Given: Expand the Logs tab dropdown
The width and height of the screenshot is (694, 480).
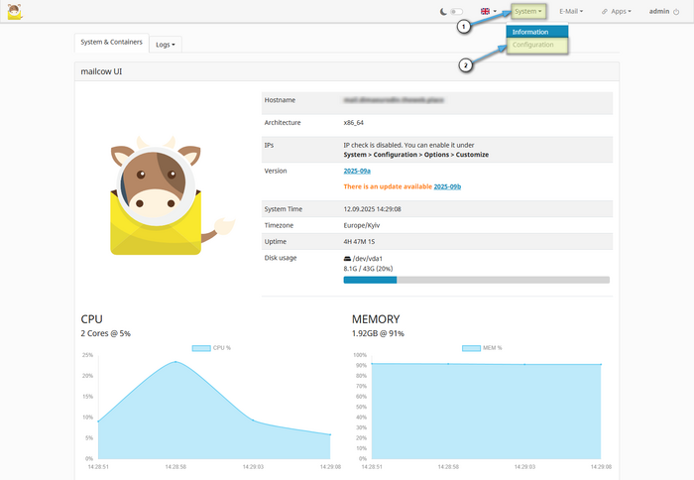Looking at the screenshot, I should pyautogui.click(x=166, y=45).
